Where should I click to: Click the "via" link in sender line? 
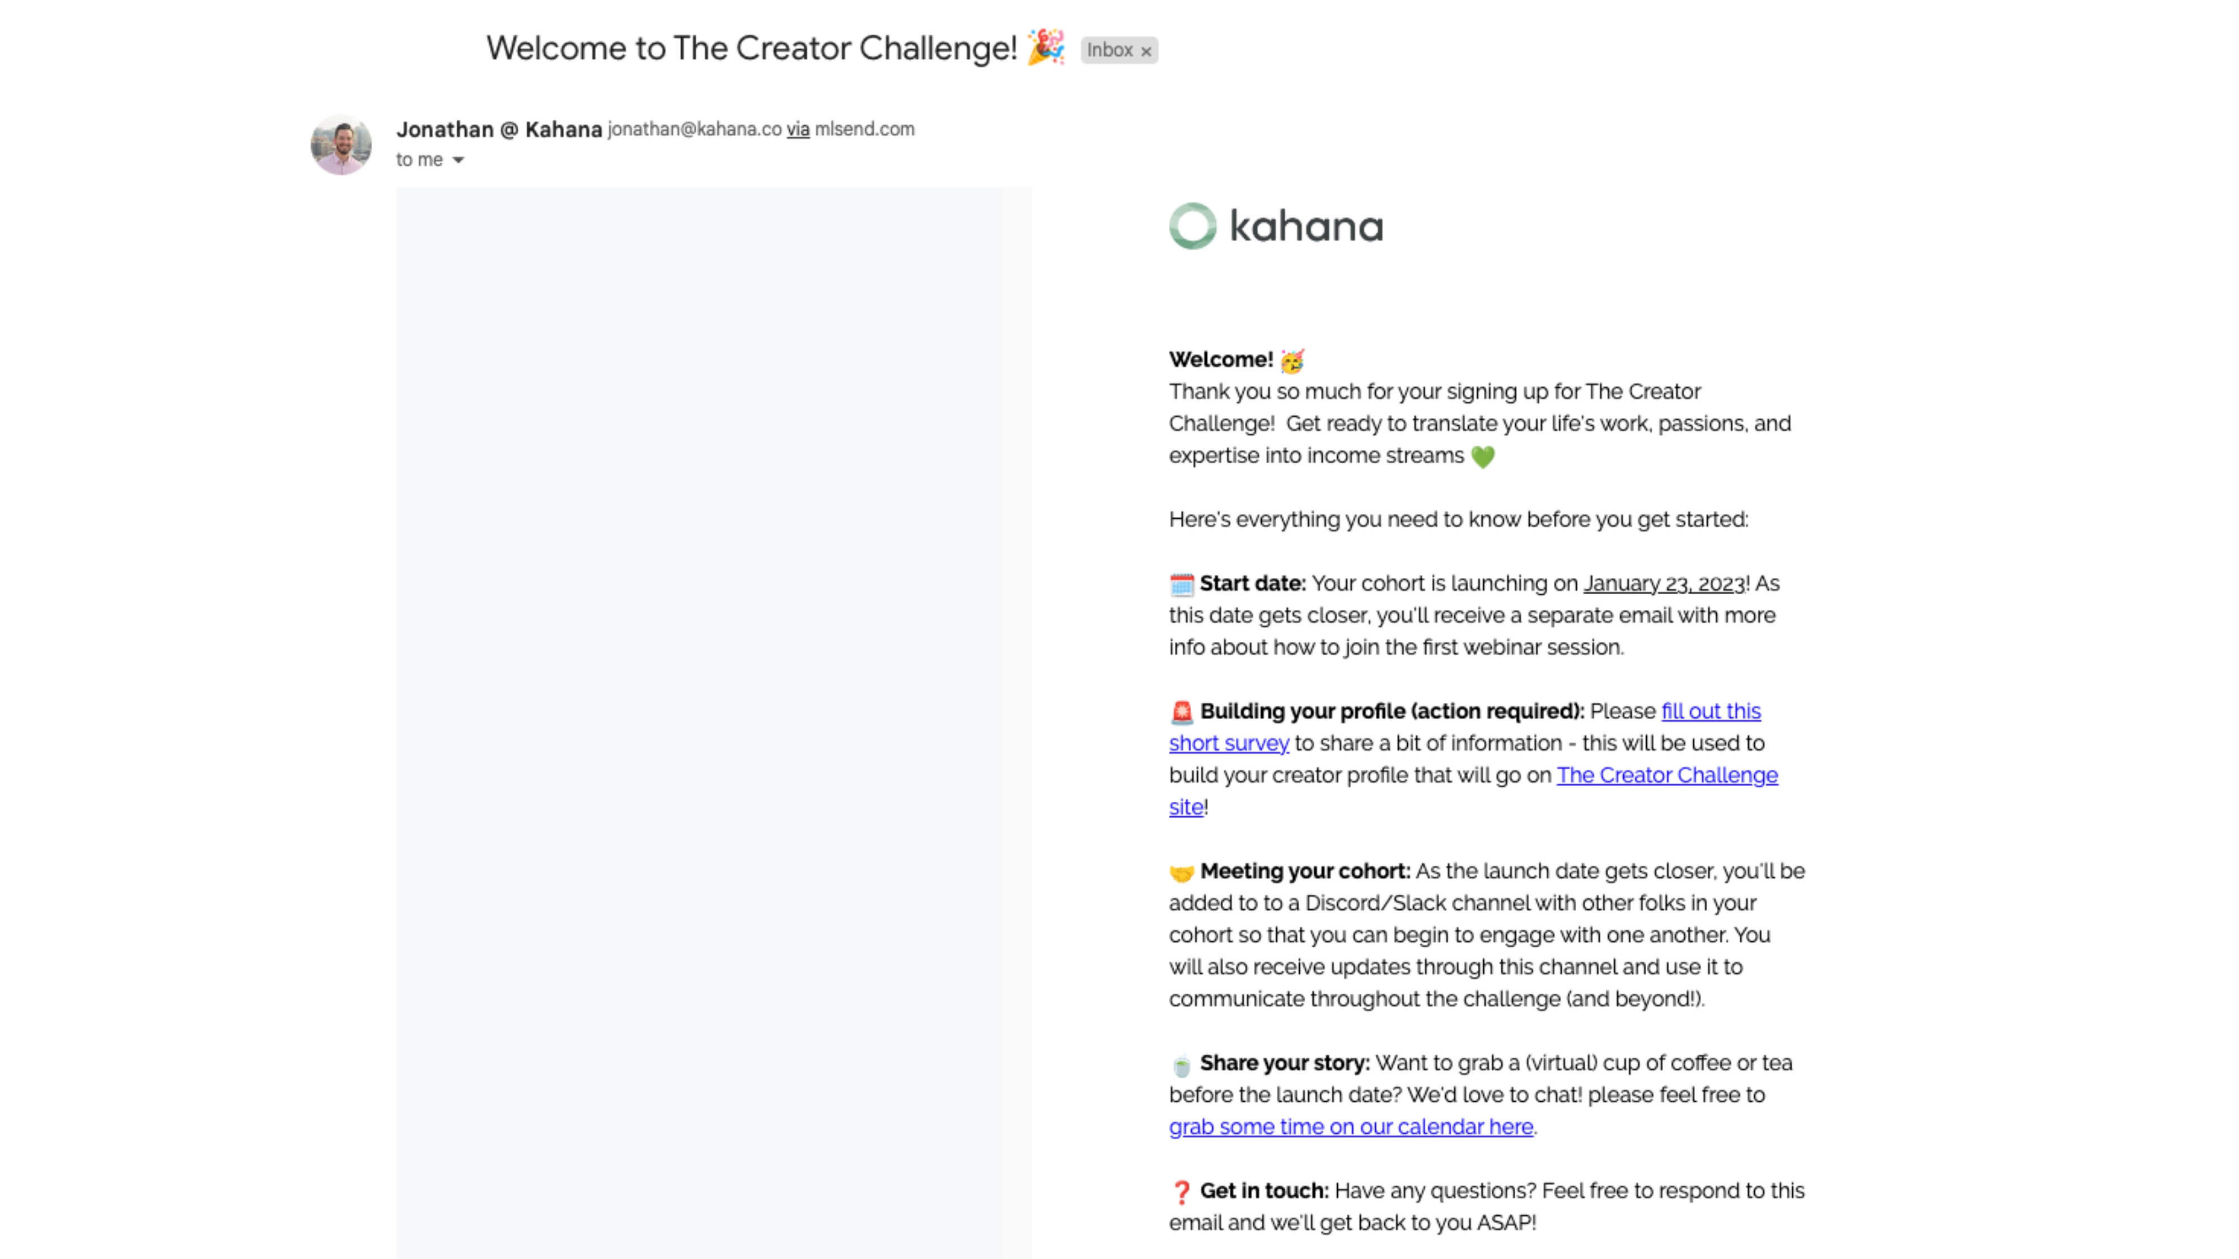point(798,129)
